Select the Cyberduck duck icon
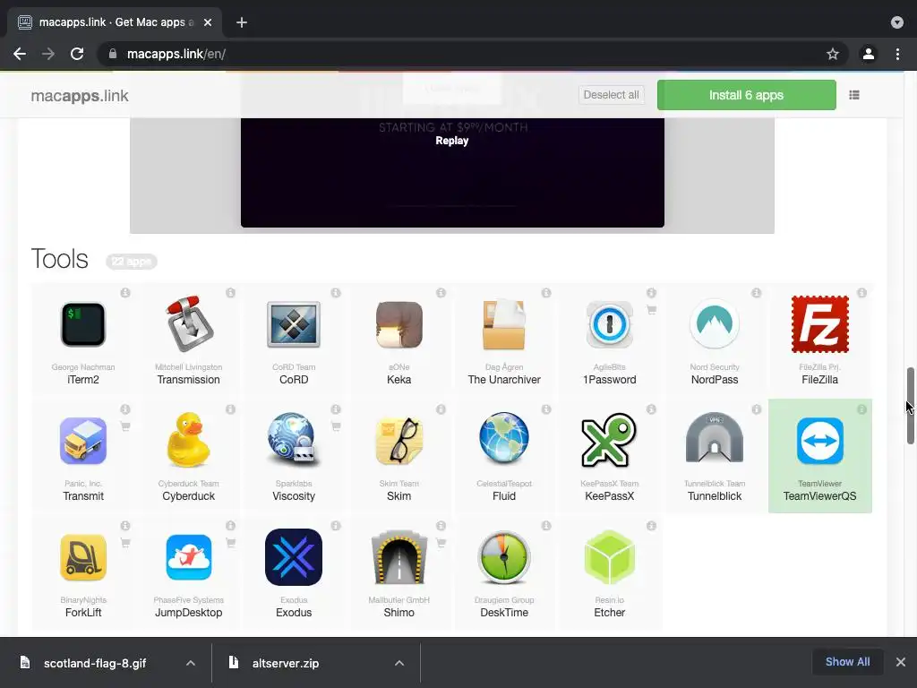Image resolution: width=917 pixels, height=688 pixels. point(188,440)
